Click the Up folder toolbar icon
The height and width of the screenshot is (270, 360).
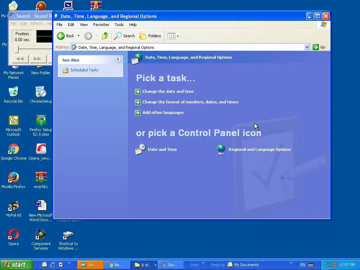pyautogui.click(x=105, y=36)
